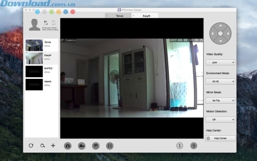Select the EasyN tab
Image resolution: width=257 pixels, height=161 pixels.
point(146,15)
